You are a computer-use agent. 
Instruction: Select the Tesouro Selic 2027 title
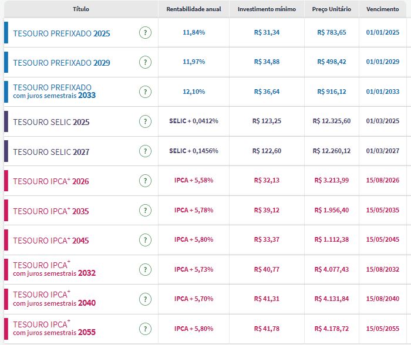click(51, 151)
